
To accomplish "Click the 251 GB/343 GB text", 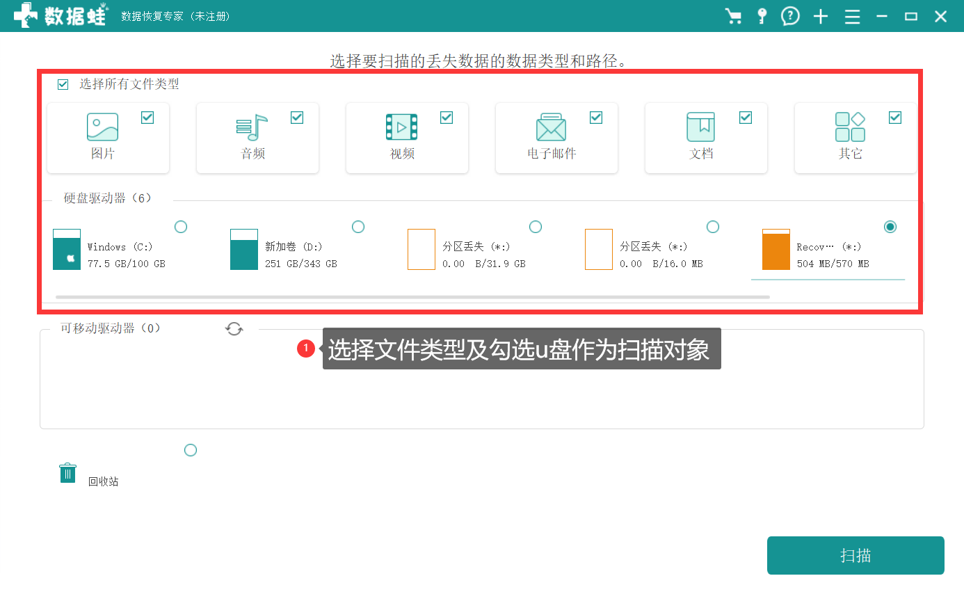I will point(301,264).
